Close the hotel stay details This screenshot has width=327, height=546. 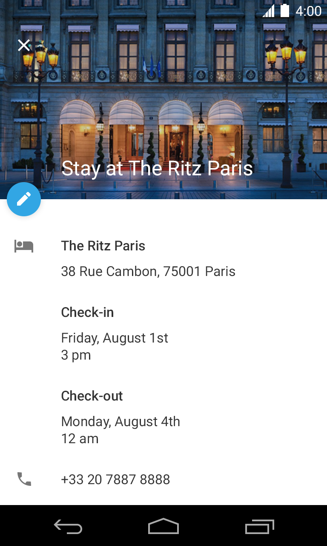(x=24, y=45)
